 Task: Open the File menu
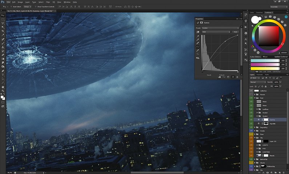(x=8, y=2)
